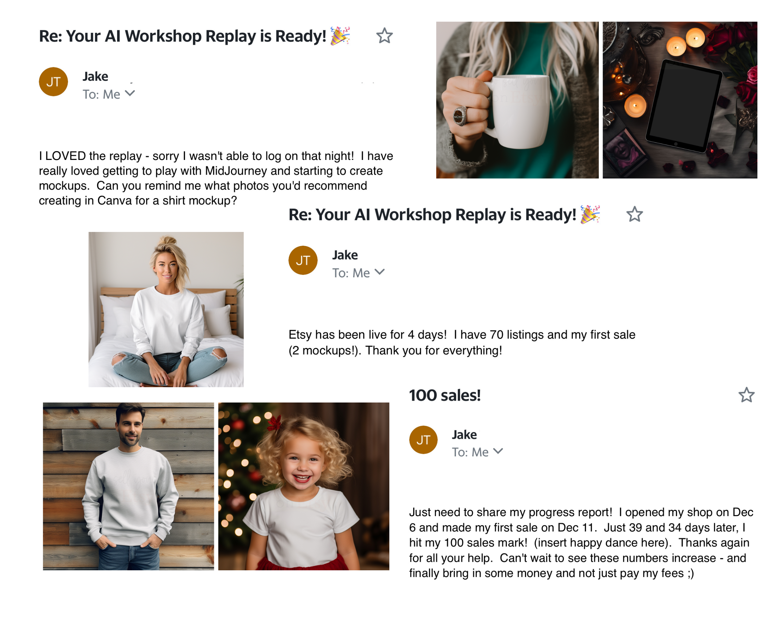This screenshot has height=626, width=783.
Task: Expand To: Me in 100 sales email
Action: [x=498, y=451]
